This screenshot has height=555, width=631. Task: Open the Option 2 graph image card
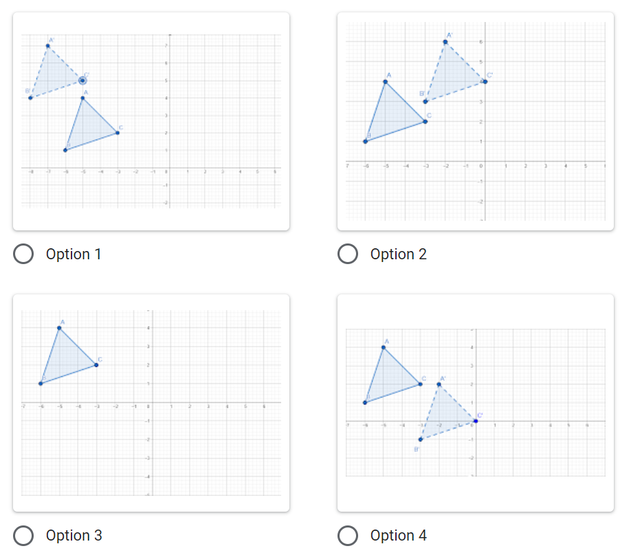tap(476, 121)
